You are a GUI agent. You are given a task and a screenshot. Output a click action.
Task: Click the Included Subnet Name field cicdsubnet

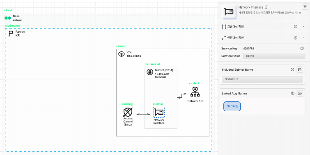coord(262,79)
